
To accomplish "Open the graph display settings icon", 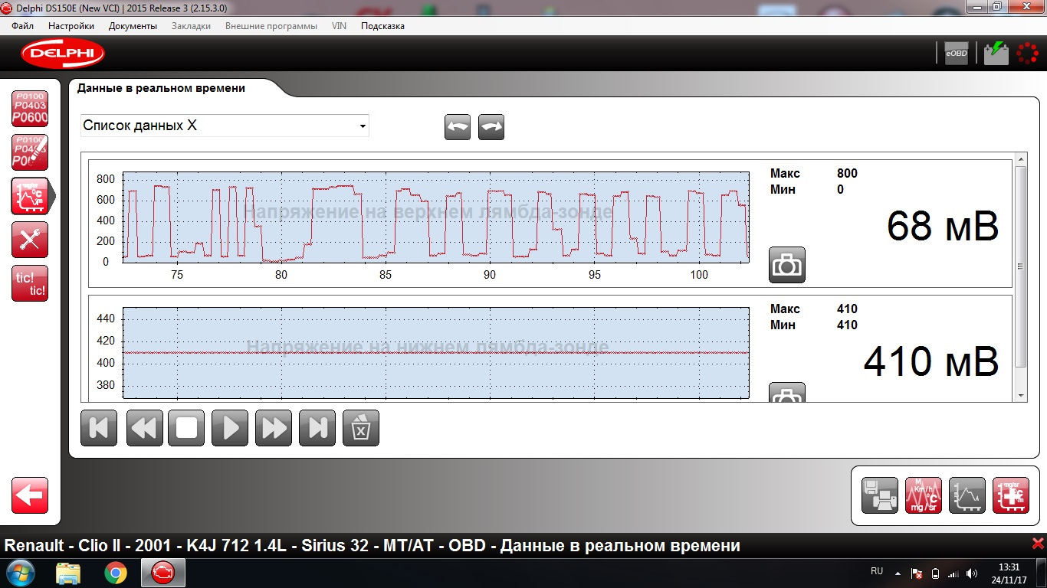I will point(967,495).
